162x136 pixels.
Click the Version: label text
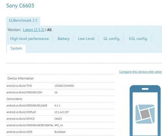pos(14,30)
